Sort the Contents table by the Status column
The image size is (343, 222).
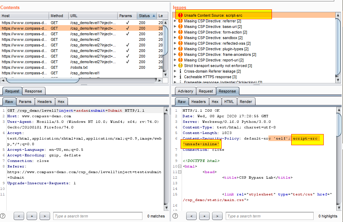(x=147, y=16)
